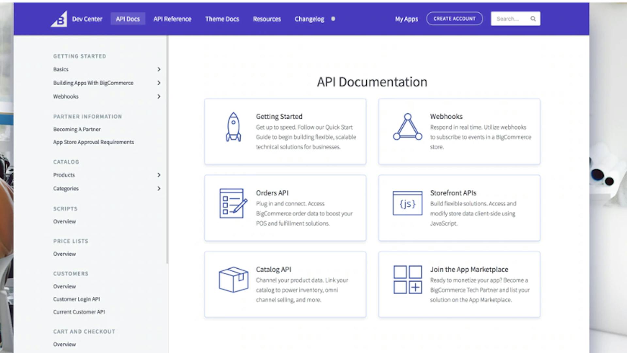
Task: Click the Webhooks triangle nodes icon
Action: (407, 127)
